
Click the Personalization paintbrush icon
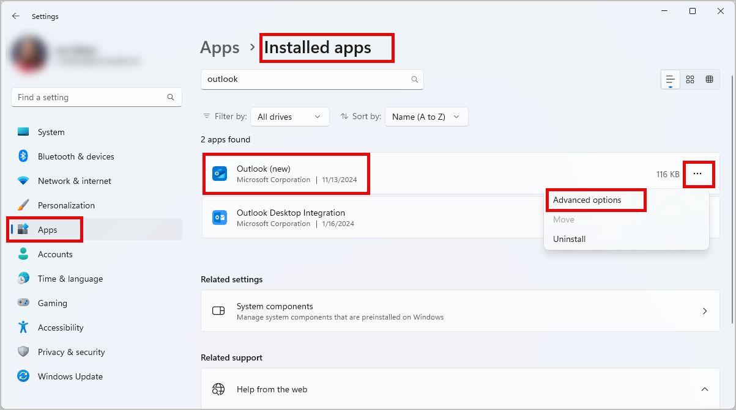(23, 205)
